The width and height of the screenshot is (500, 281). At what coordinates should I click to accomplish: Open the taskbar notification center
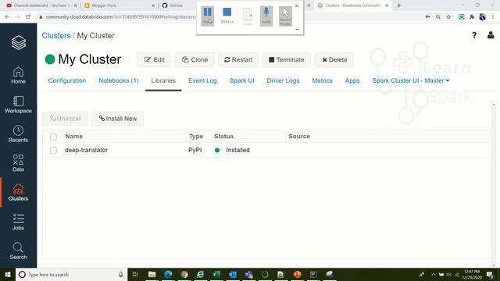pos(490,274)
